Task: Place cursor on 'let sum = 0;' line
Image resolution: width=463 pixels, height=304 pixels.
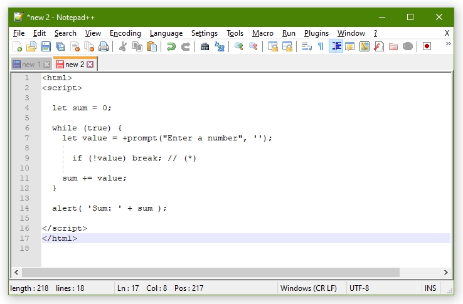Action: point(82,108)
